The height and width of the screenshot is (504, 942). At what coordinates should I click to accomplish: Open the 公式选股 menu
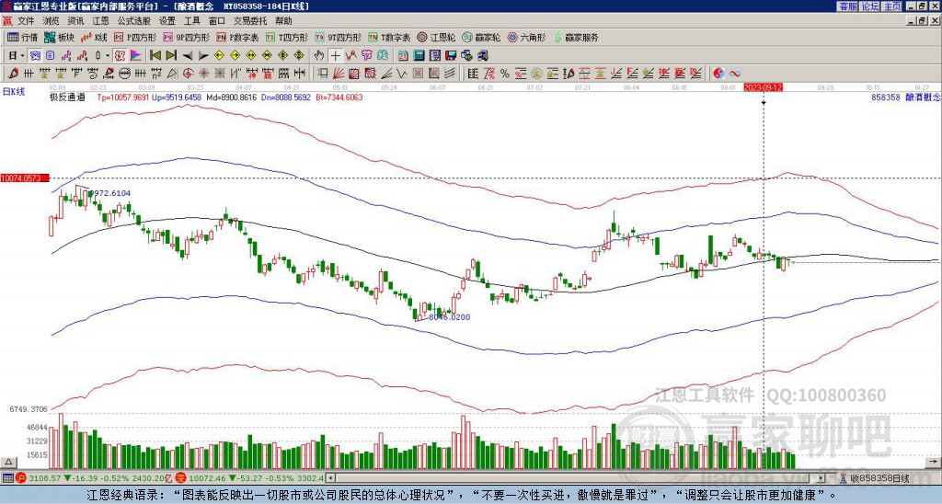pos(134,21)
